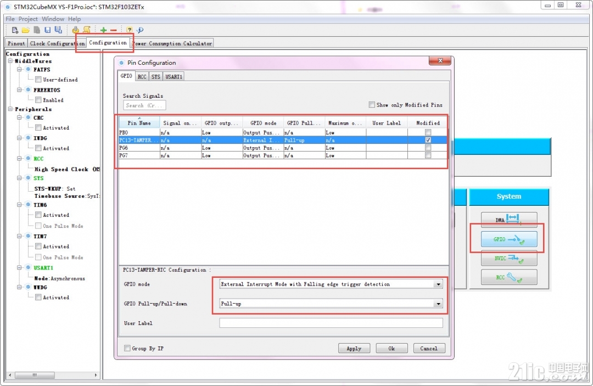Open RCC settings in System panel

pyautogui.click(x=509, y=277)
